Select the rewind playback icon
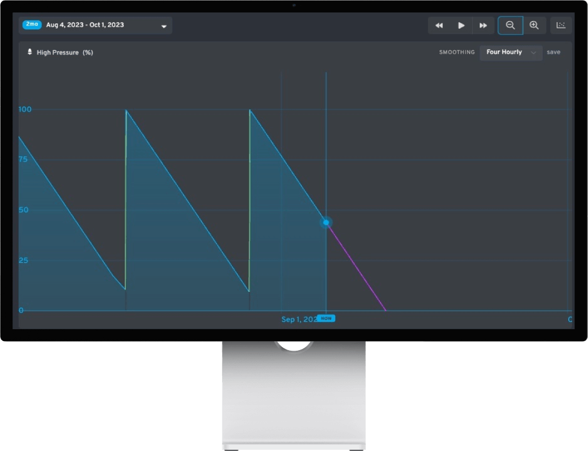Viewport: 588px width, 451px height. click(x=439, y=25)
